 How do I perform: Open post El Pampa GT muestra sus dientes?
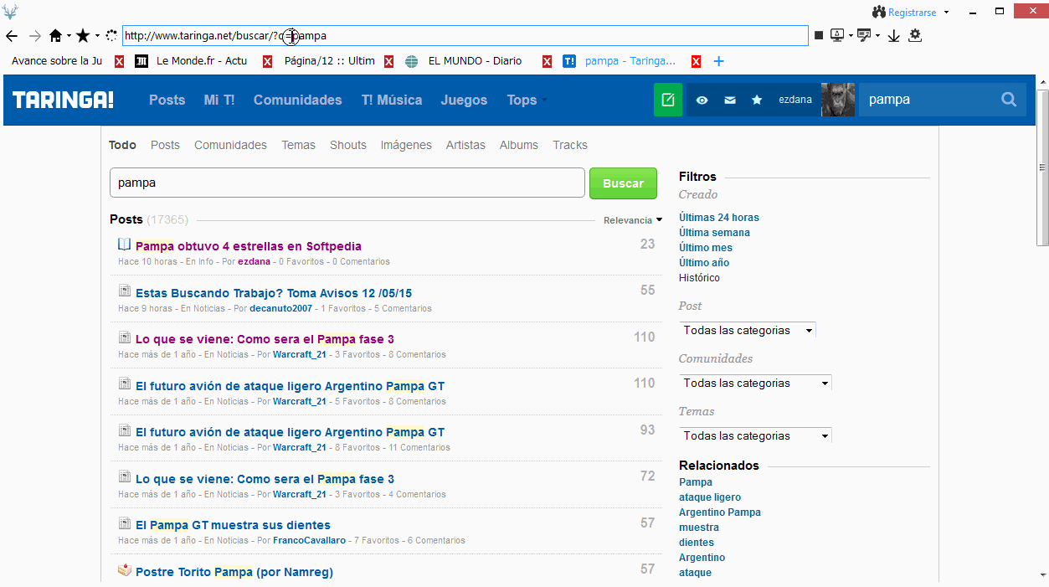pos(233,525)
